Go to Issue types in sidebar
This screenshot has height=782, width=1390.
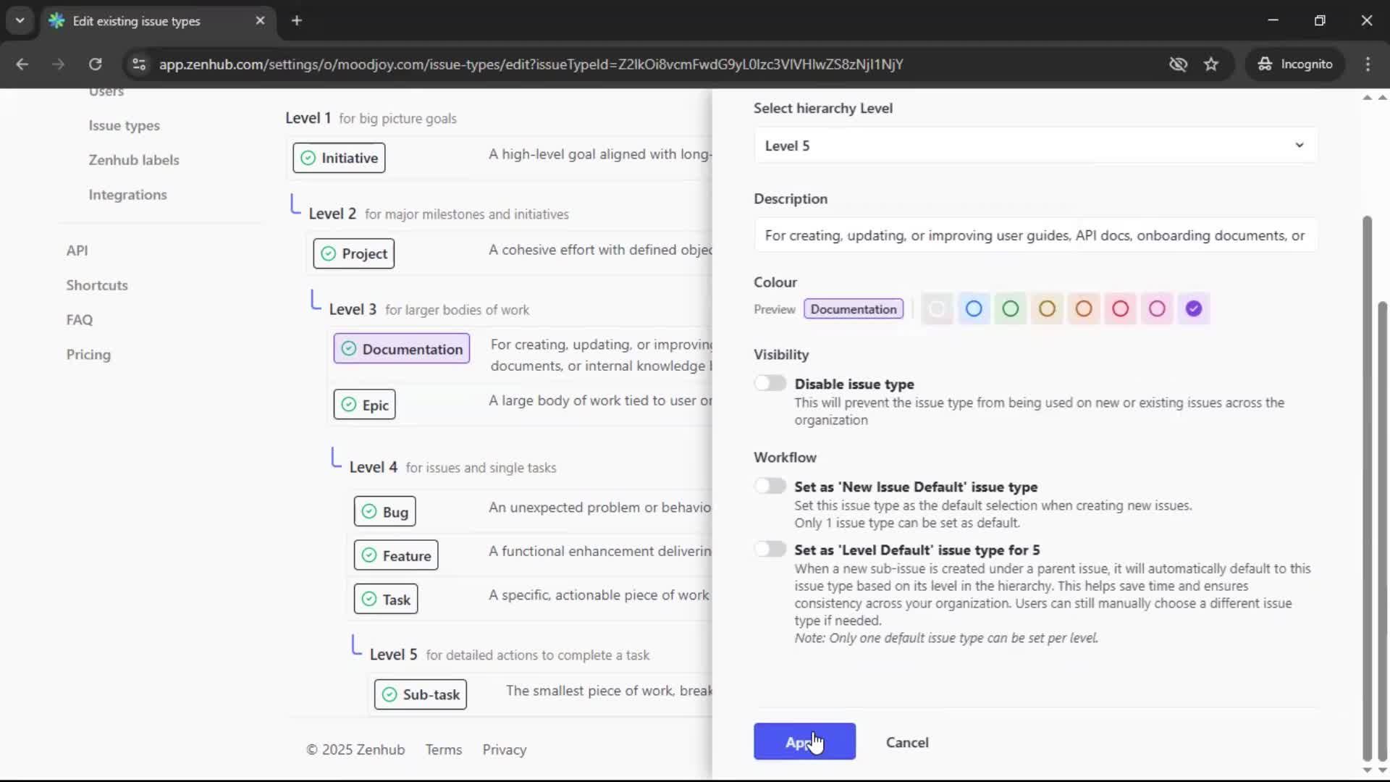click(x=124, y=125)
